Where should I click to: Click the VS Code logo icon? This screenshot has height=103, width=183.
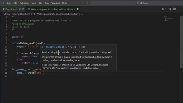click(3, 3)
